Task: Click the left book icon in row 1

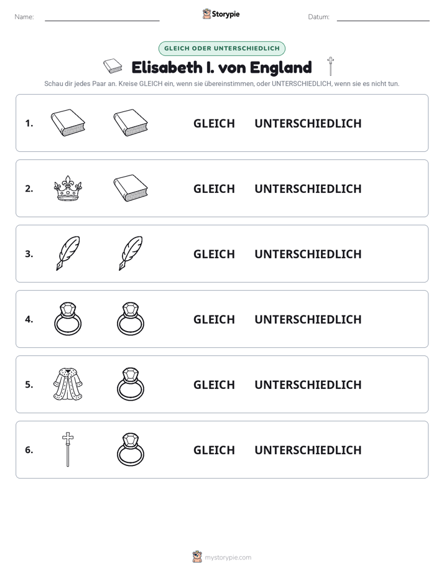Action: [x=68, y=123]
